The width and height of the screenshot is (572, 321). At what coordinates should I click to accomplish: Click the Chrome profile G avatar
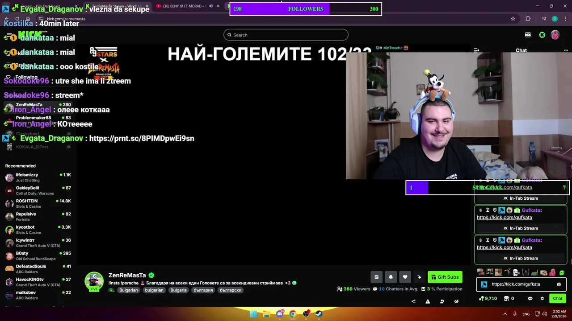(x=555, y=19)
